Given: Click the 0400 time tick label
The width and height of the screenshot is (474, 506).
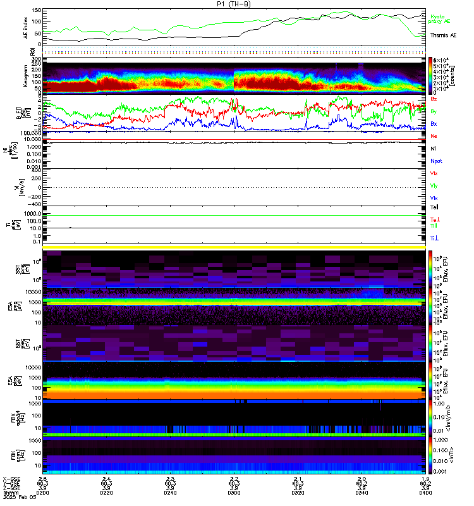Looking at the screenshot, I should pos(425,493).
